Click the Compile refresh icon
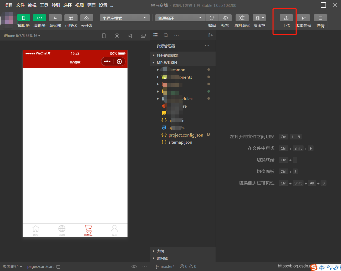Viewport: 341px width, 271px height. 212,18
